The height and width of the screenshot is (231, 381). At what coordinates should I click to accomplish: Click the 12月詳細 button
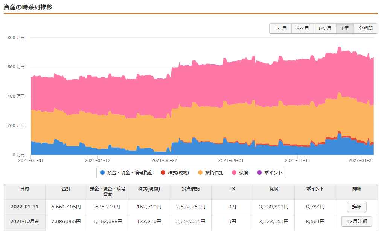coord(356,222)
